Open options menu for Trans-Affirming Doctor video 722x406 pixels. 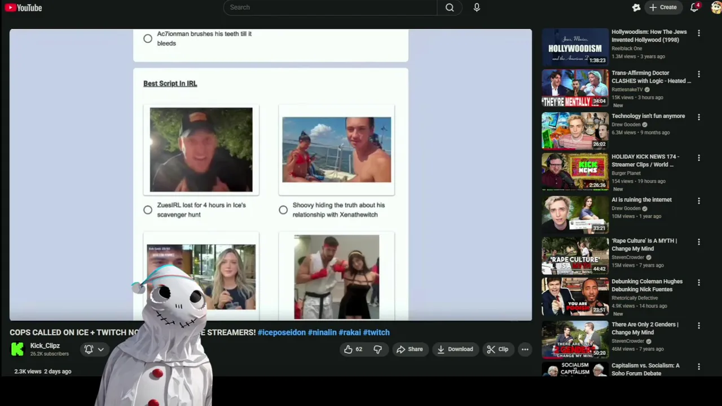click(699, 74)
